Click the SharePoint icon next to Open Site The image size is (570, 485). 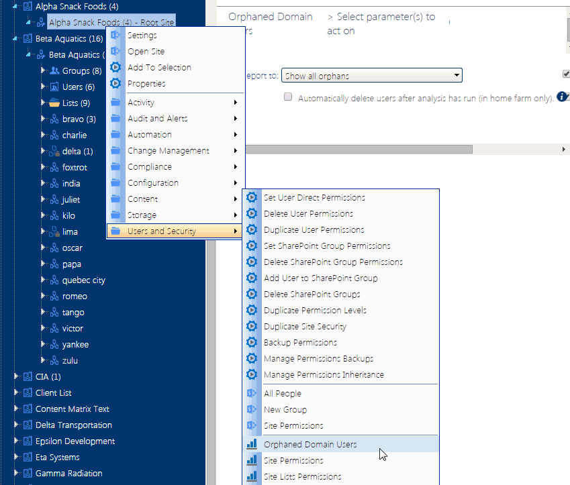pos(115,52)
